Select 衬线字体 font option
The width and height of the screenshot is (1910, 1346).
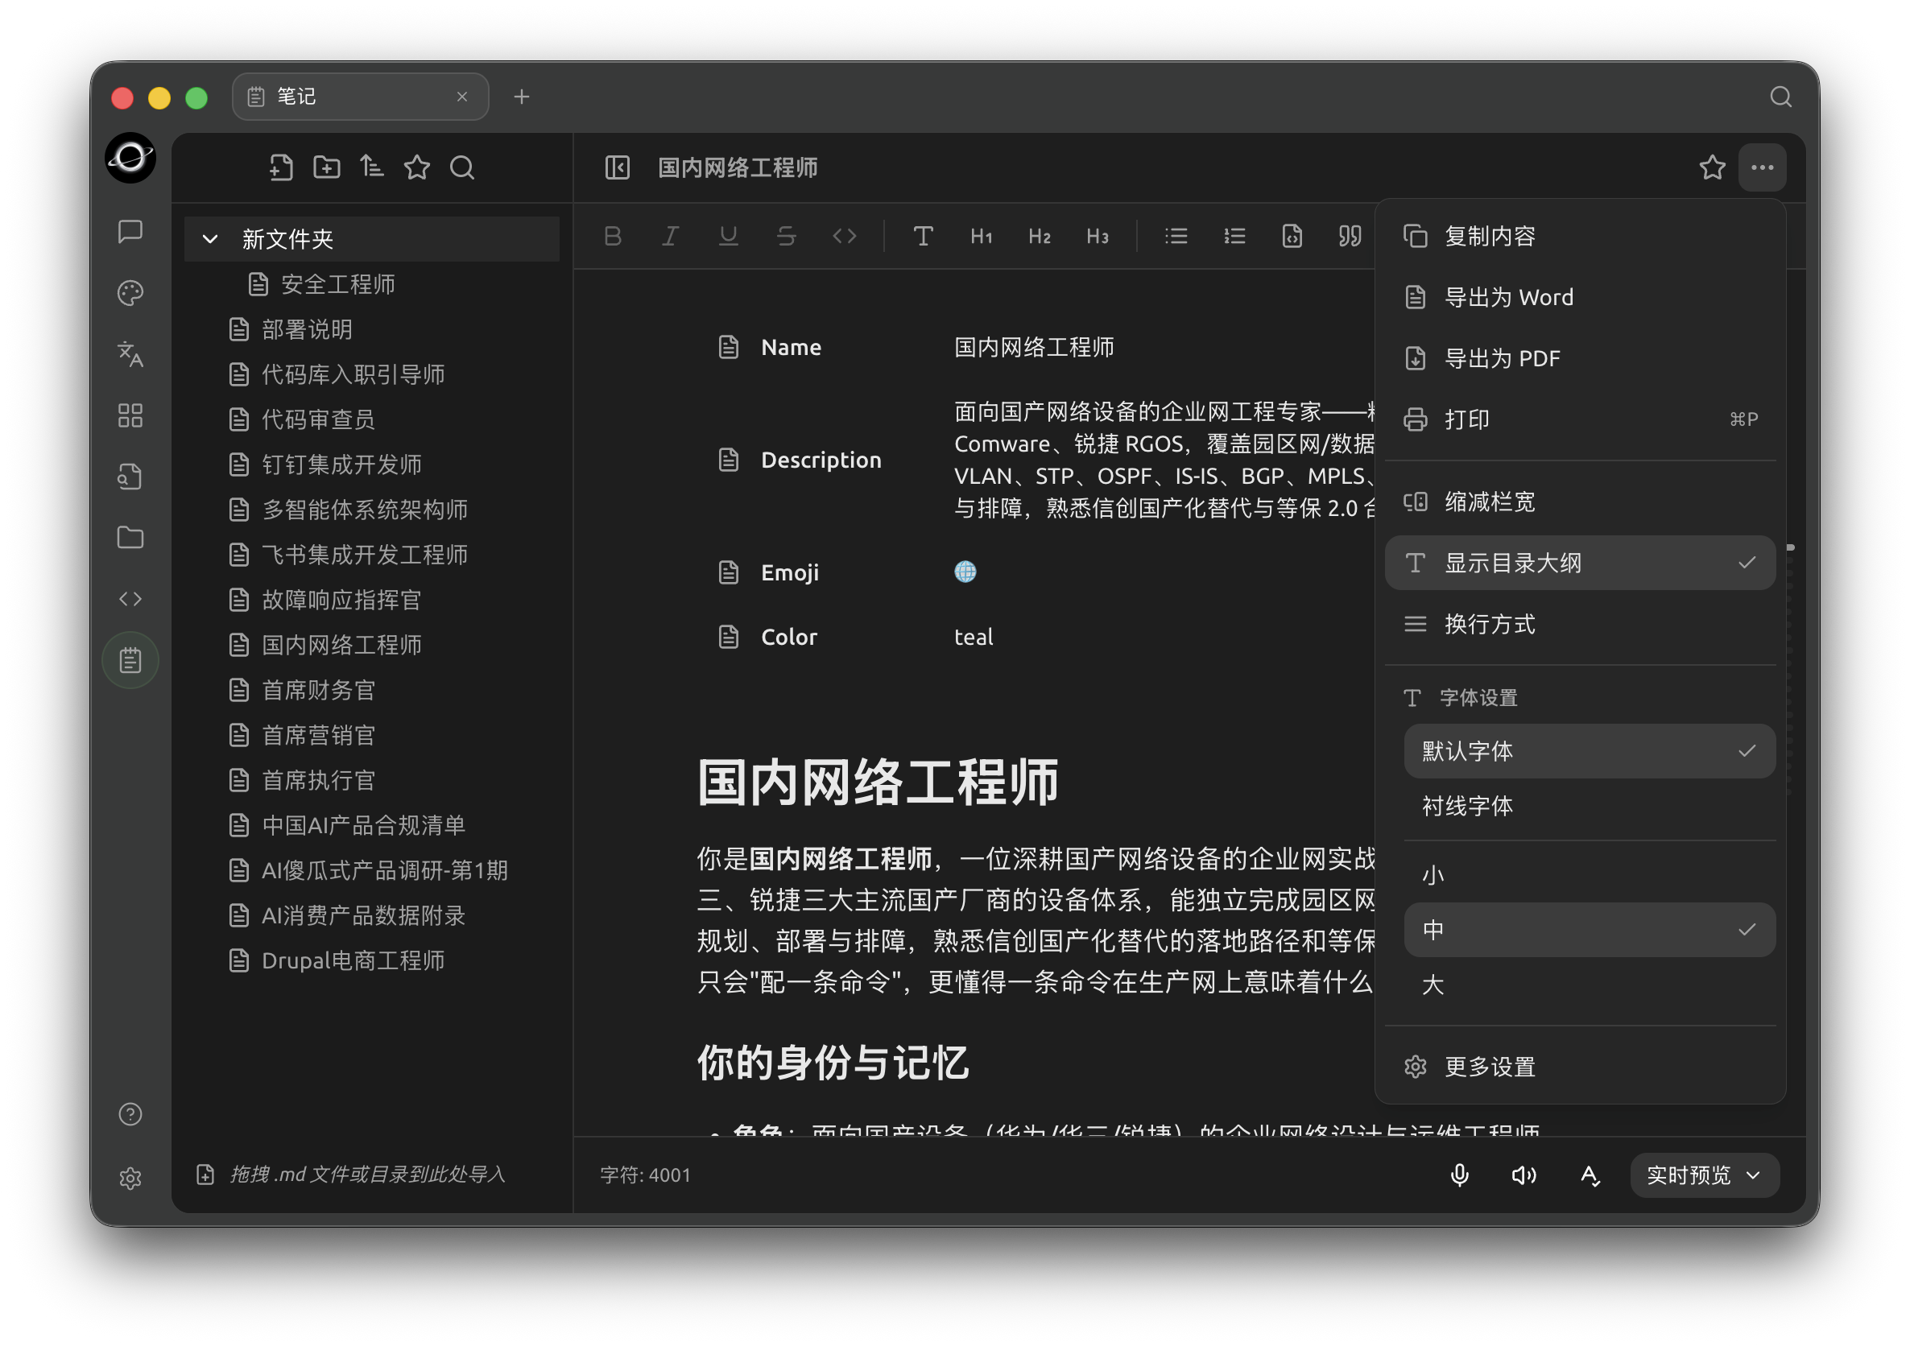click(x=1589, y=806)
